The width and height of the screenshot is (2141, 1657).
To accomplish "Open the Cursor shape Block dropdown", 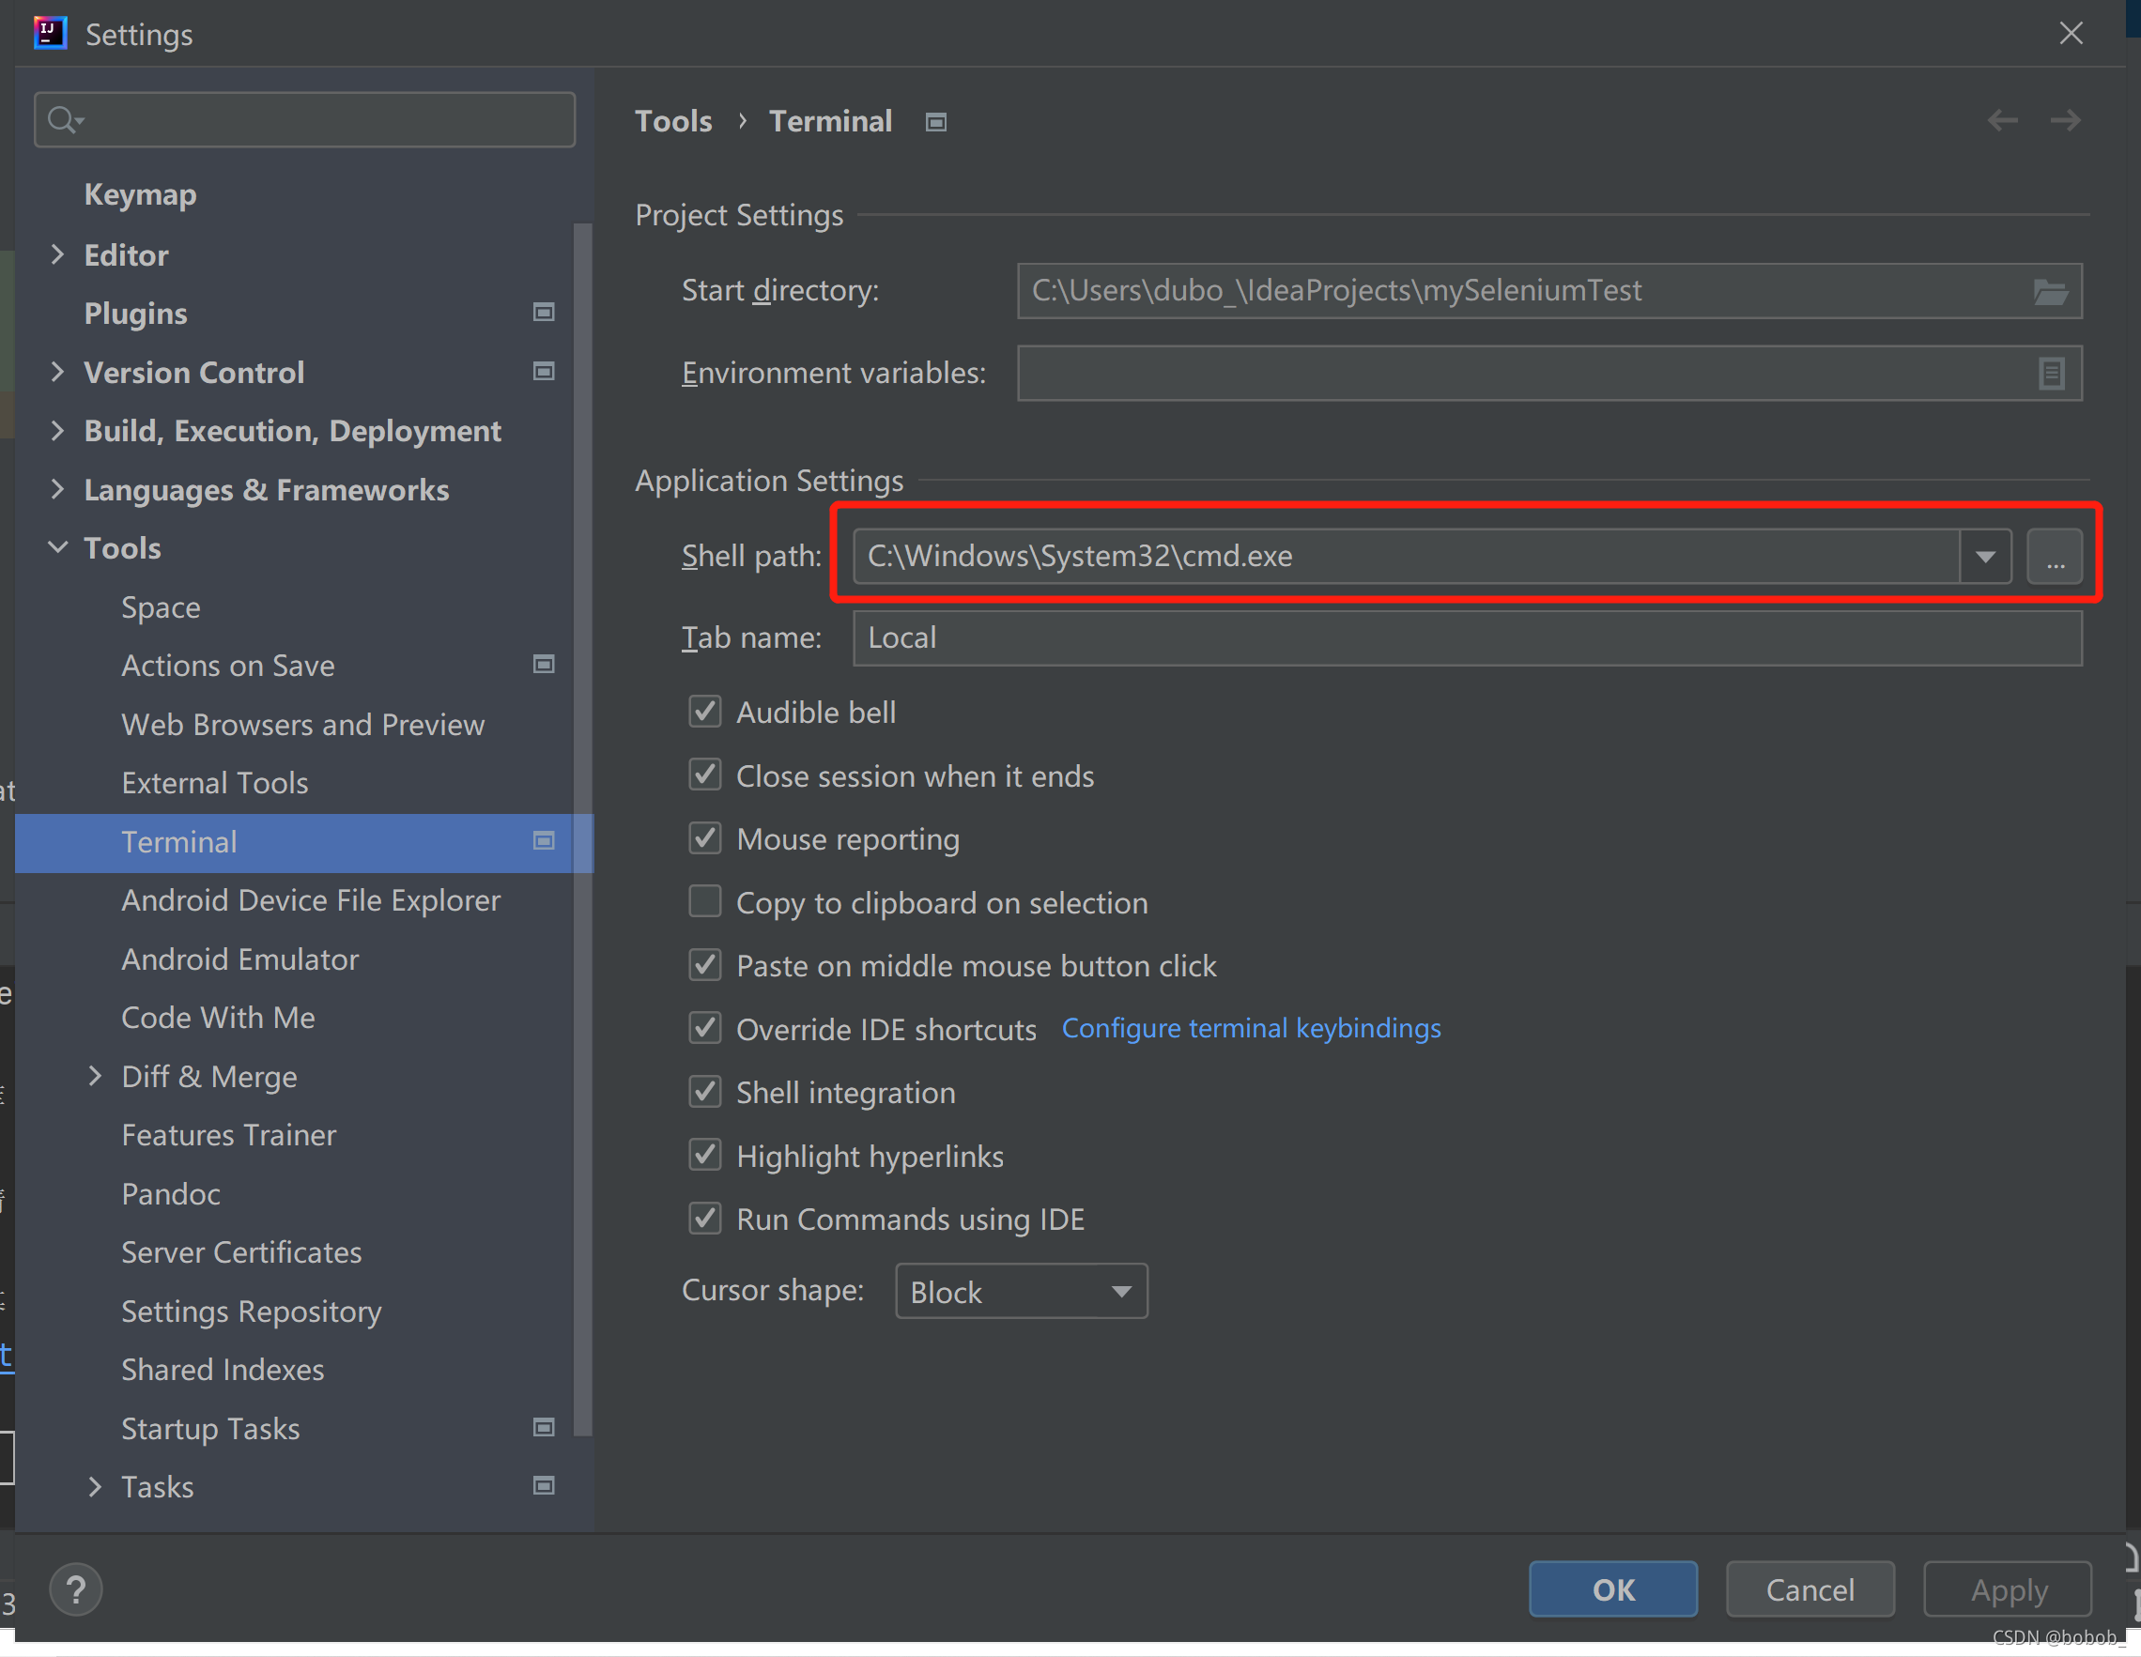I will coord(1021,1292).
